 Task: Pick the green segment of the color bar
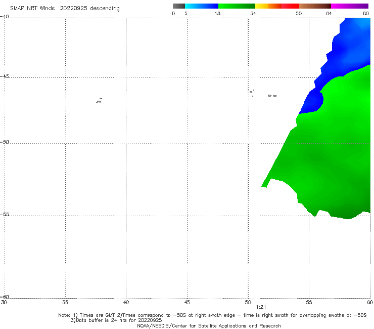click(x=237, y=6)
